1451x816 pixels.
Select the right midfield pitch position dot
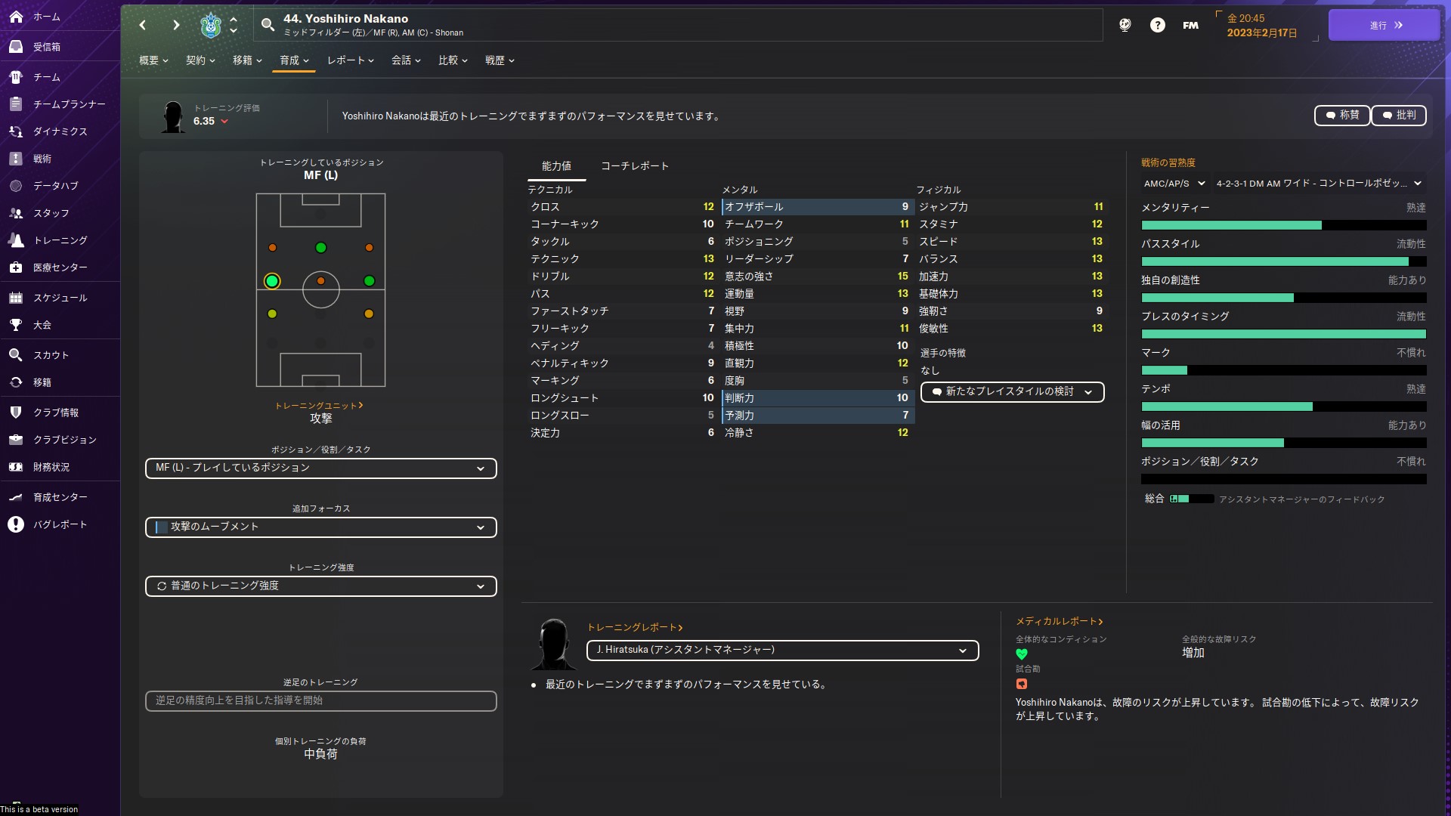[369, 281]
